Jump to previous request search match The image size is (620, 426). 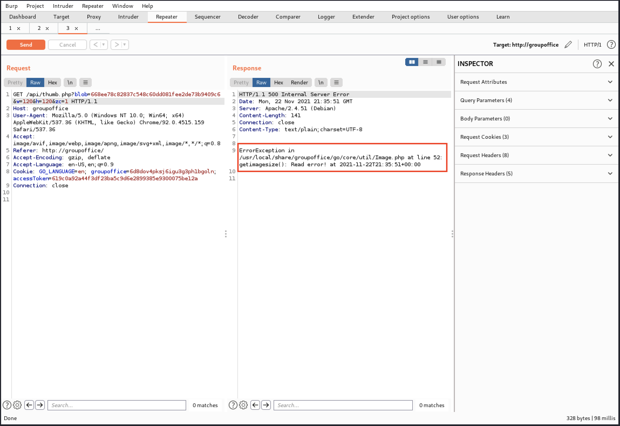coord(29,405)
